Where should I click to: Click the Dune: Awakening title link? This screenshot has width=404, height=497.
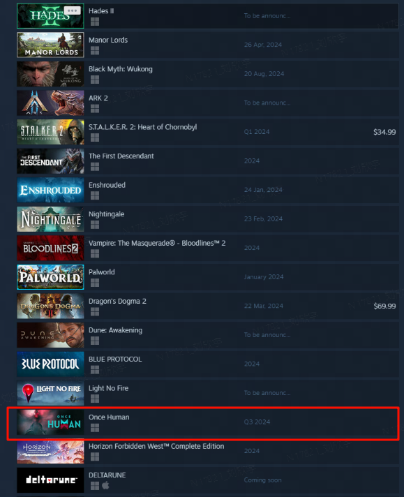[x=115, y=330]
